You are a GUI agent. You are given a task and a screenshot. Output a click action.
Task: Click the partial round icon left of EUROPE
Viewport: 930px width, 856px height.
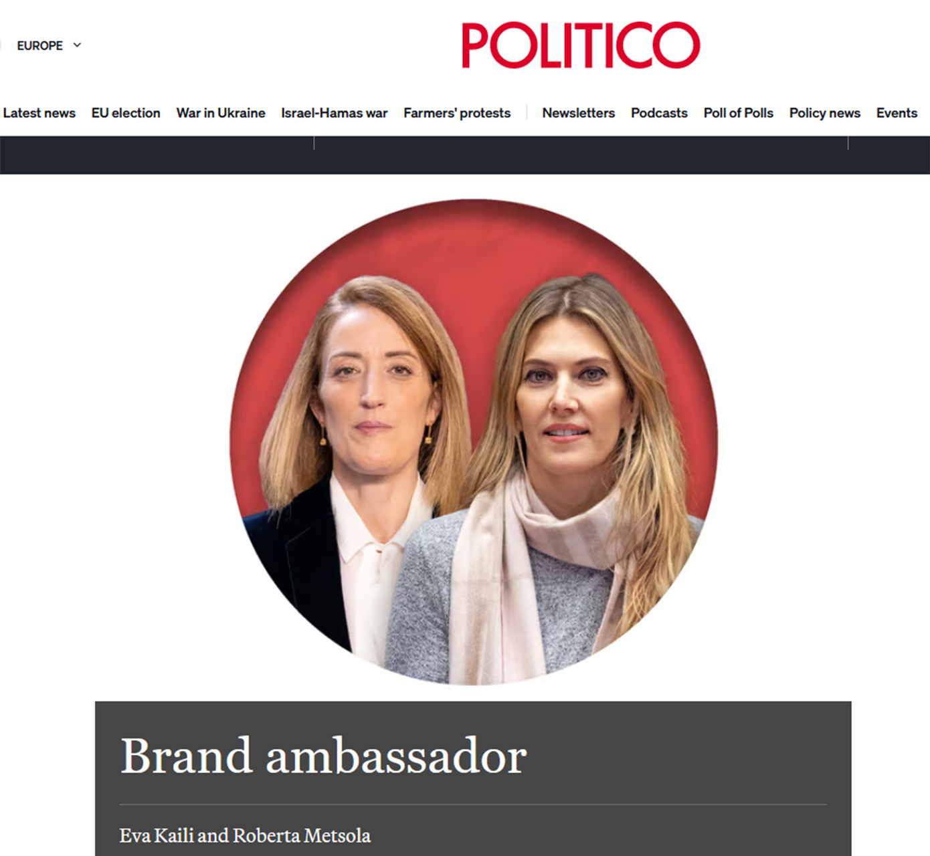(1, 45)
